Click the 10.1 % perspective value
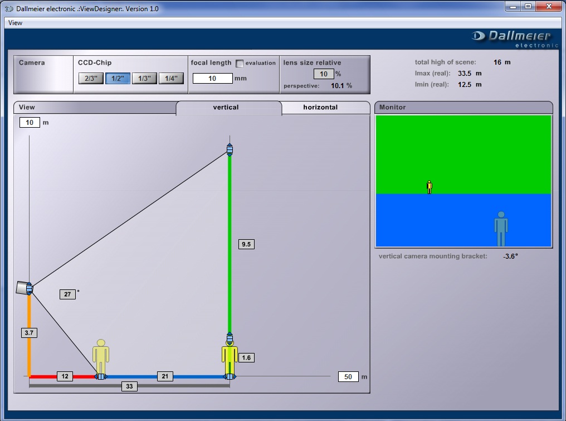Viewport: 566px width, 421px height. click(x=341, y=86)
